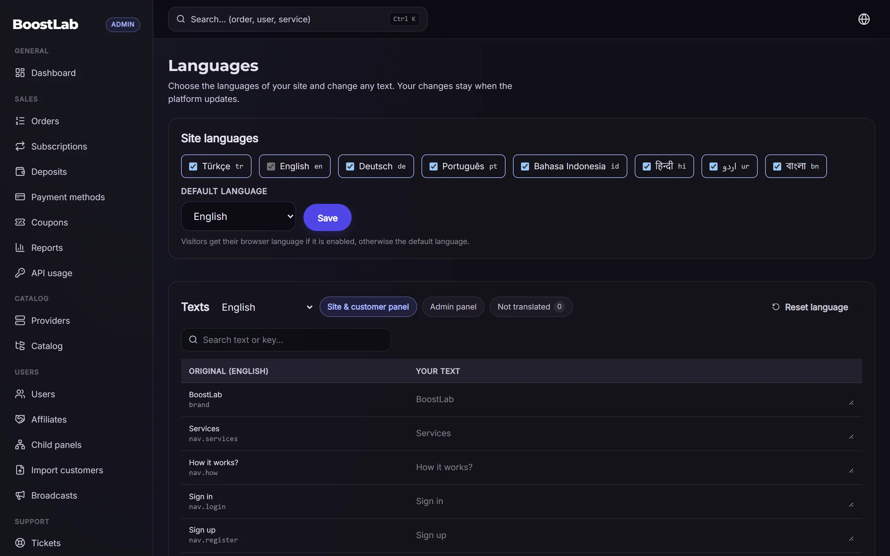This screenshot has width=890, height=556.
Task: Click the Users people icon
Action: (20, 394)
